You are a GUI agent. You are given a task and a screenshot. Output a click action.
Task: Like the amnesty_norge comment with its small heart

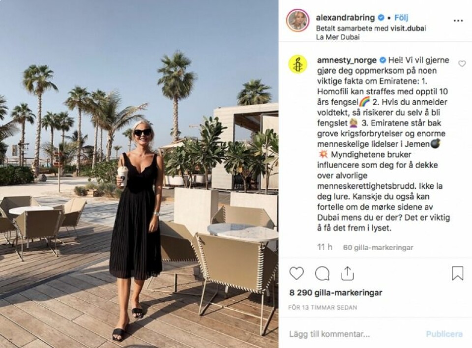click(462, 63)
